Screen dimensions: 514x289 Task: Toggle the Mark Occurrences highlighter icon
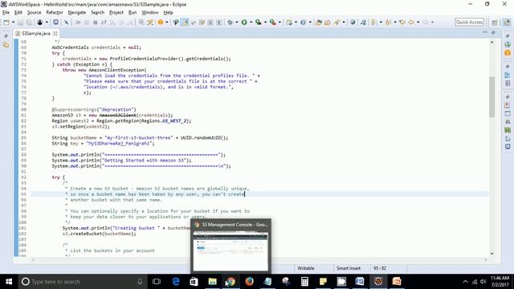point(185,22)
